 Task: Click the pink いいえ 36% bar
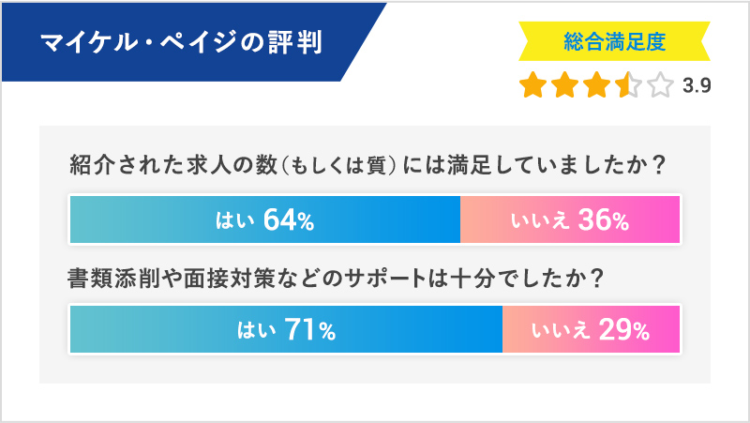click(569, 220)
